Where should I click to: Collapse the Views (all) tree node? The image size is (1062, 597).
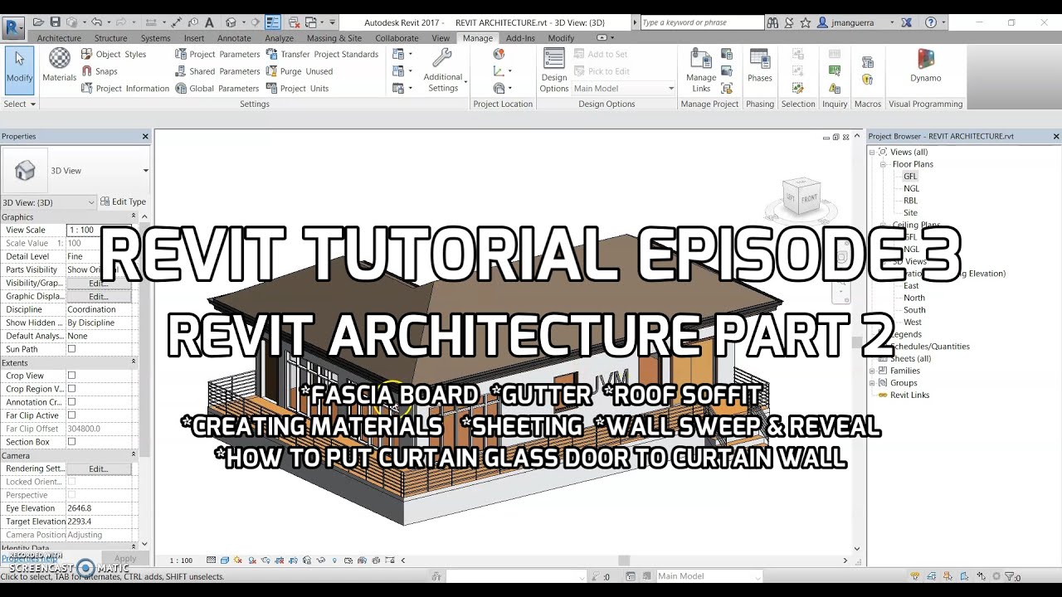pyautogui.click(x=873, y=152)
